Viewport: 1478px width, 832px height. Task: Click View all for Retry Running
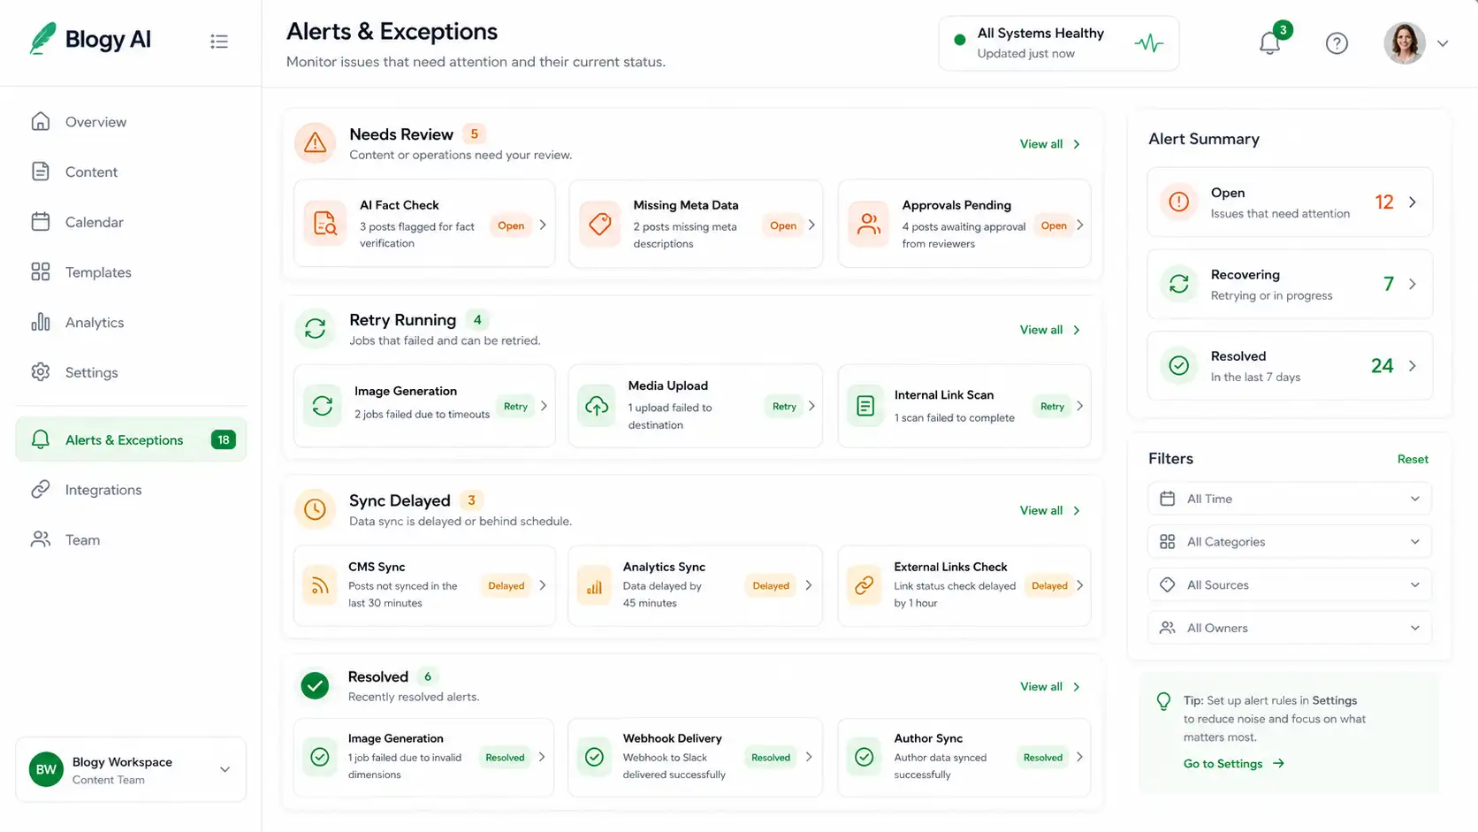(1050, 330)
